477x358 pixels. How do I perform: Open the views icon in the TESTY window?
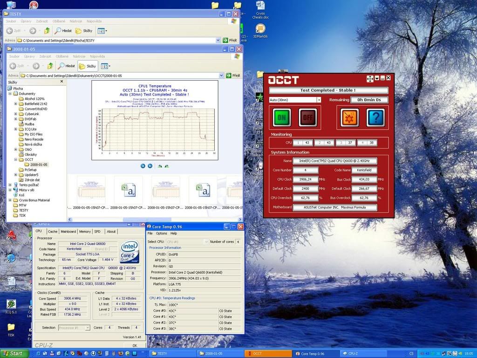[x=102, y=30]
